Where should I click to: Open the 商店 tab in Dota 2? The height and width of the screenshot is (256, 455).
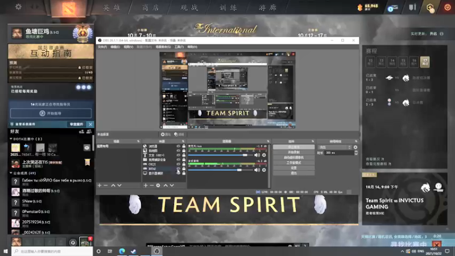[x=151, y=8]
